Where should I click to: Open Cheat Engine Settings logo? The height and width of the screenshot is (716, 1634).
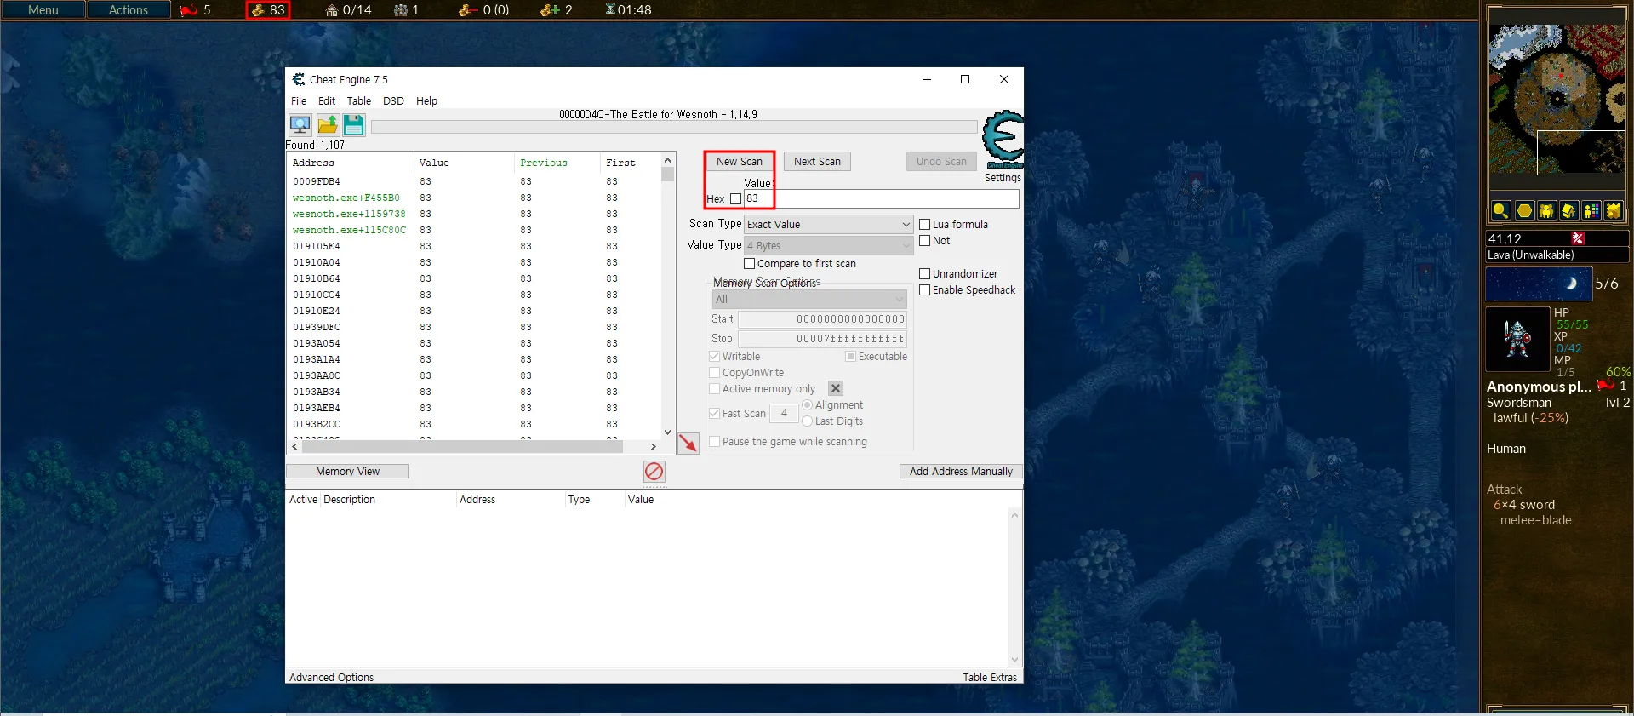(1003, 140)
